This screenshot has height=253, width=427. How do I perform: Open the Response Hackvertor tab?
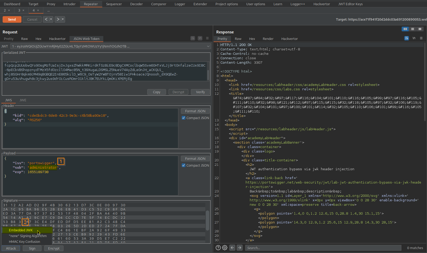[289, 39]
